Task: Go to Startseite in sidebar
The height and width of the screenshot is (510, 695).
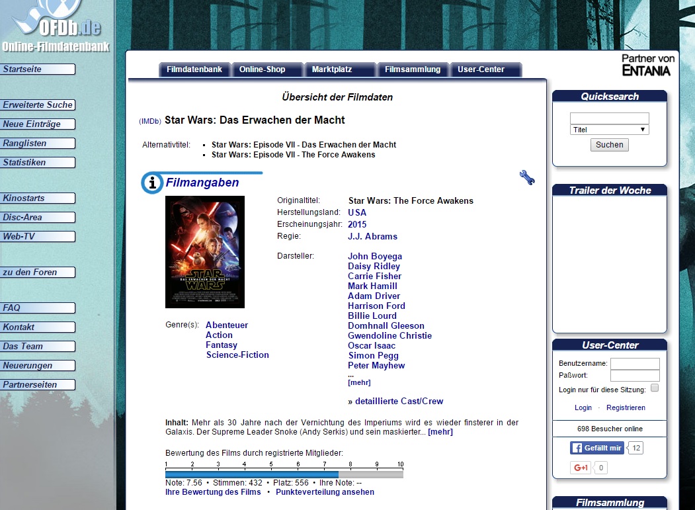Action: click(38, 69)
